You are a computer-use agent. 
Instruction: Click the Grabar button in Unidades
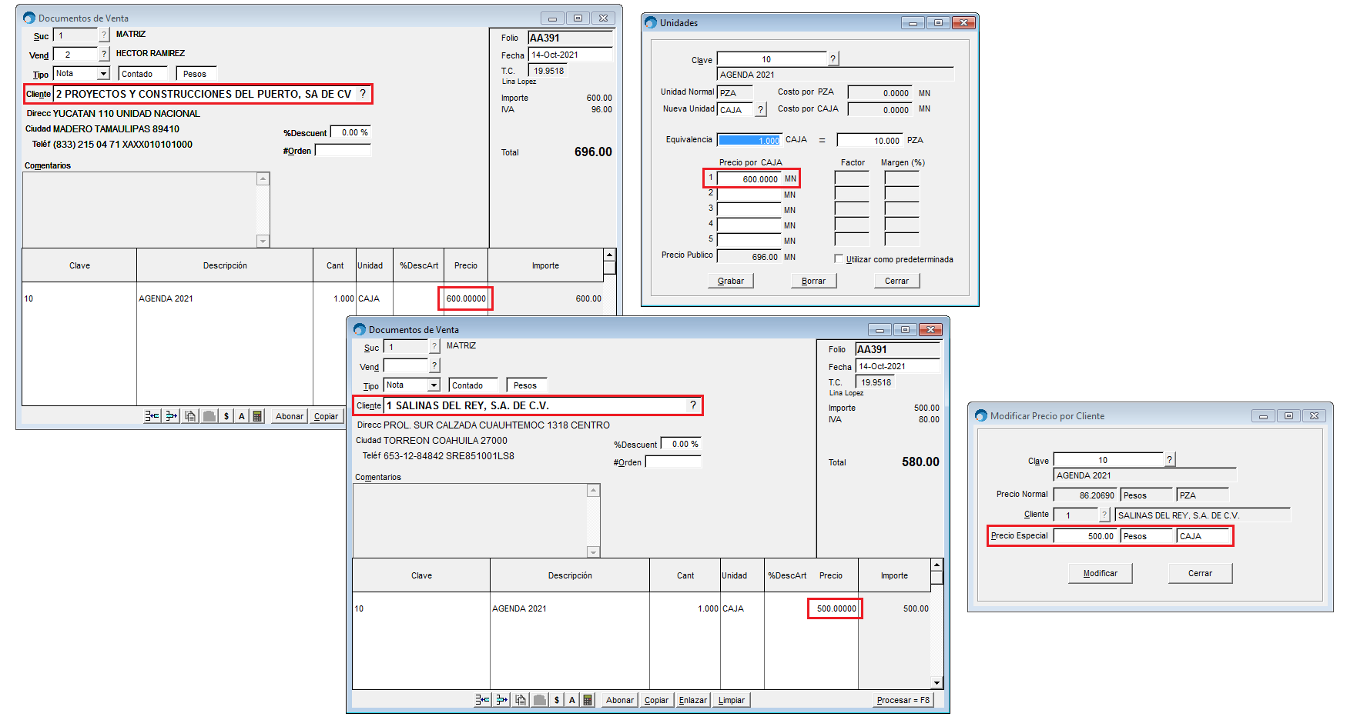(731, 281)
